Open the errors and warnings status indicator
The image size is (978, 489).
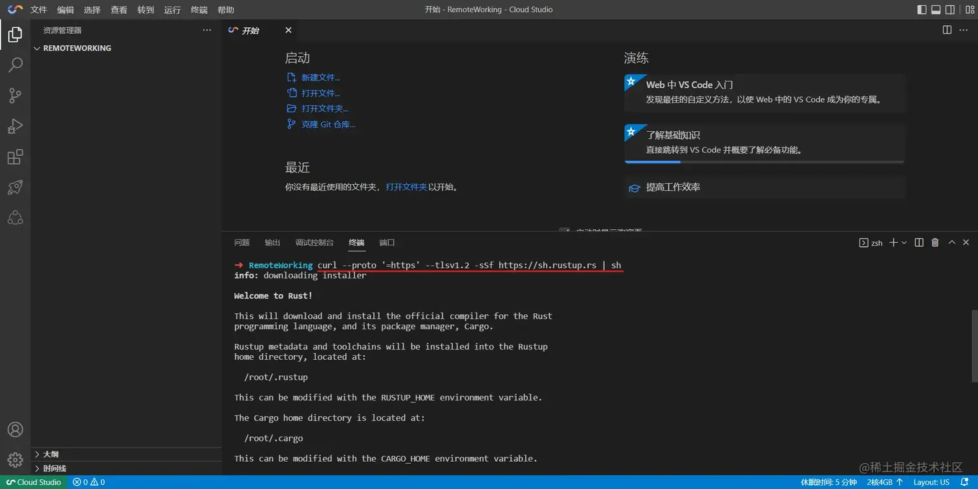tap(89, 483)
